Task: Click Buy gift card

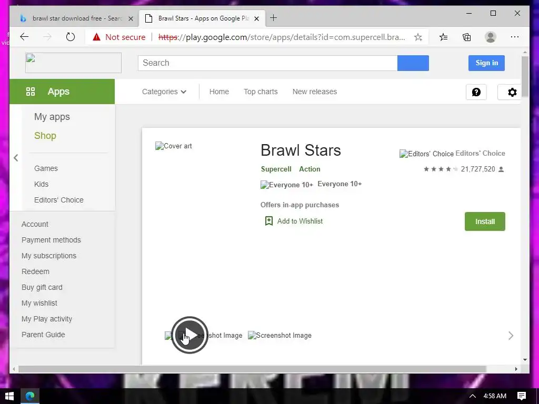Action: coord(42,287)
